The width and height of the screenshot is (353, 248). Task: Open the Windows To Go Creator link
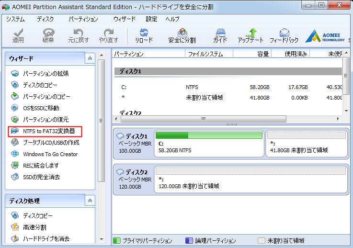point(50,154)
